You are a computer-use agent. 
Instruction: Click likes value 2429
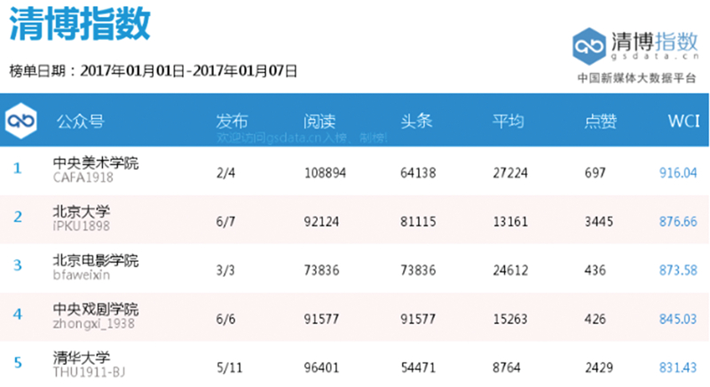[x=598, y=367]
